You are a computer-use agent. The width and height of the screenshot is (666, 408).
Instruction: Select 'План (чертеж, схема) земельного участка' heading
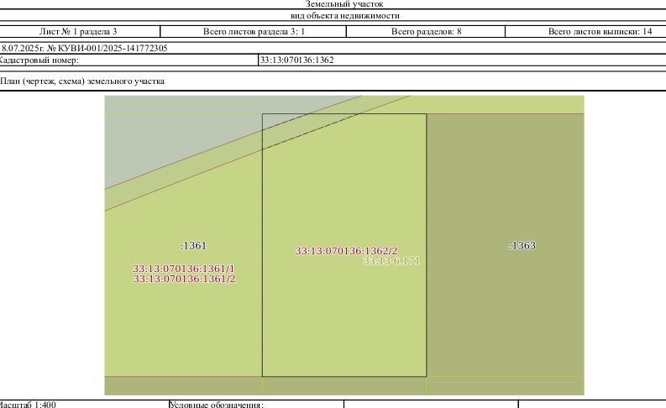point(82,81)
